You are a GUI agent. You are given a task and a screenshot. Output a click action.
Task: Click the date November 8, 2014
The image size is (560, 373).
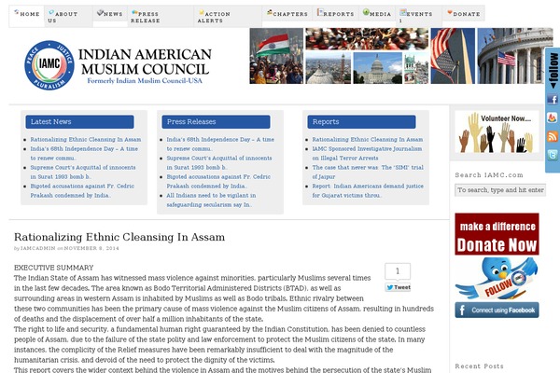91,248
